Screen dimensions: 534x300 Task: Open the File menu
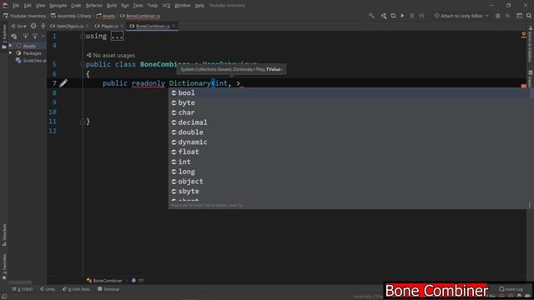click(x=16, y=6)
